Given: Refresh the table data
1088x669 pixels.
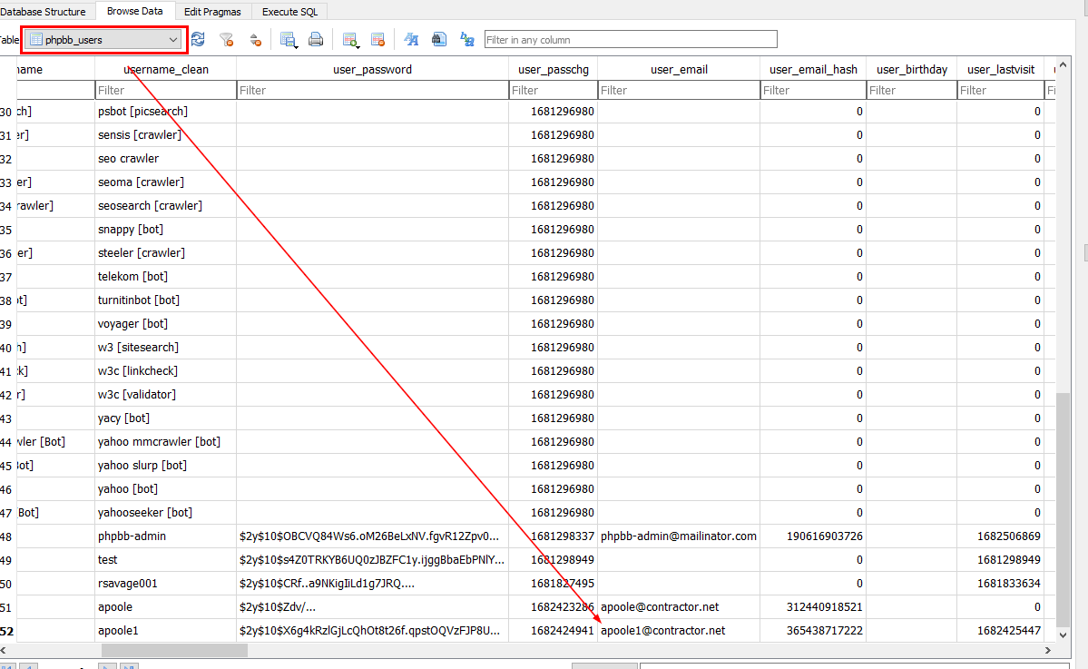Looking at the screenshot, I should (198, 40).
